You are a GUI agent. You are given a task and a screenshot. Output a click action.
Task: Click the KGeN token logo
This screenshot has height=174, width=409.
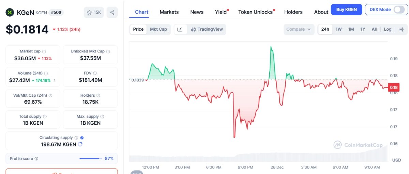[10, 13]
